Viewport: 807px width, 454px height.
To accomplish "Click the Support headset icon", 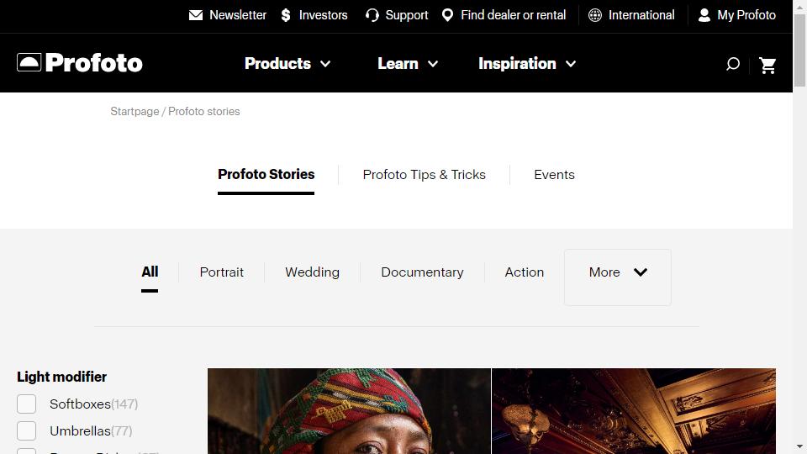I will 372,15.
